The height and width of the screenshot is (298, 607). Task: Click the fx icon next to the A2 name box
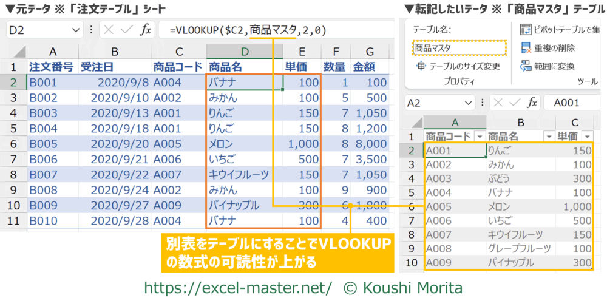(x=532, y=103)
